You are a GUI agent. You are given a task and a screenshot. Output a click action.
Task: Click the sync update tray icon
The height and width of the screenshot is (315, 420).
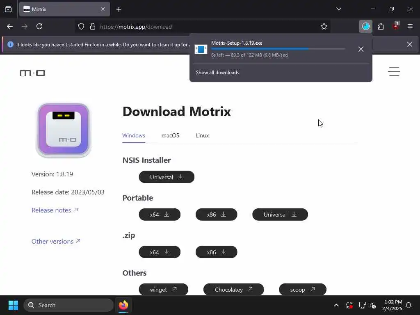349,305
